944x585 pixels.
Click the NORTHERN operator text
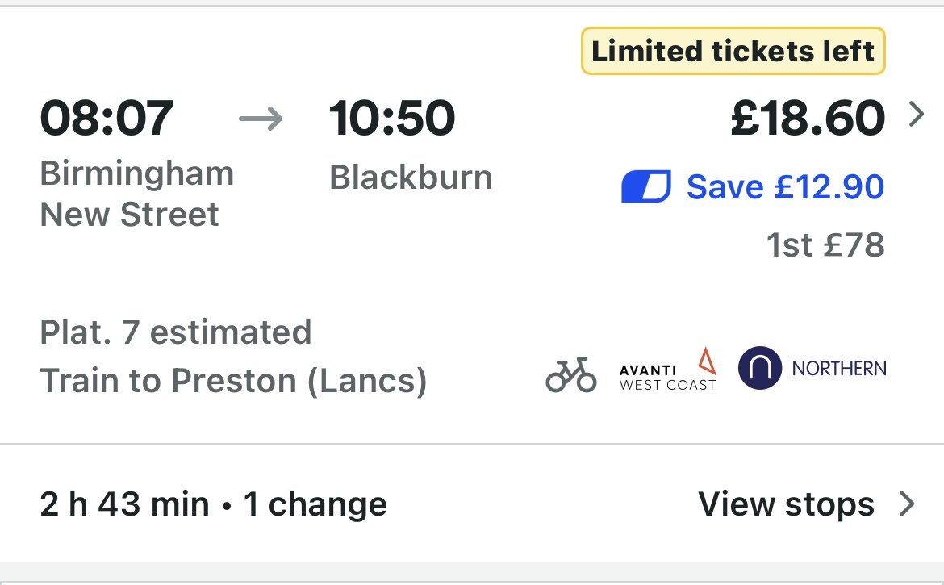(x=839, y=369)
